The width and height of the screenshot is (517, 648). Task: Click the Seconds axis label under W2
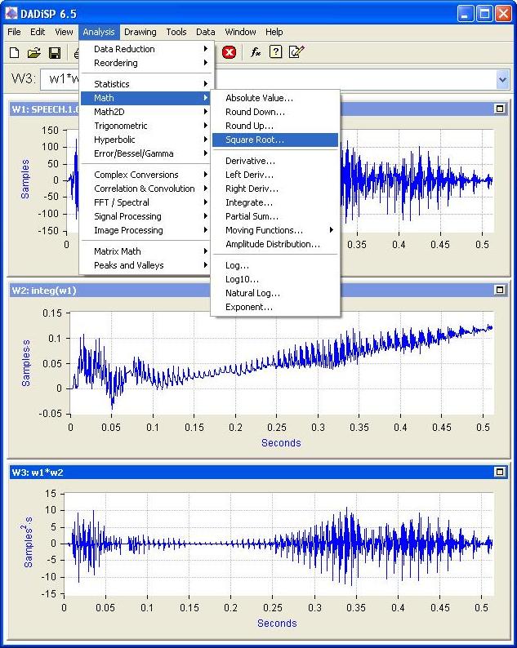(x=281, y=443)
